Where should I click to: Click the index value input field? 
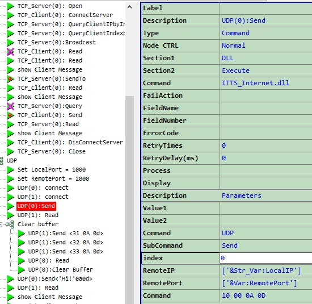click(x=266, y=258)
